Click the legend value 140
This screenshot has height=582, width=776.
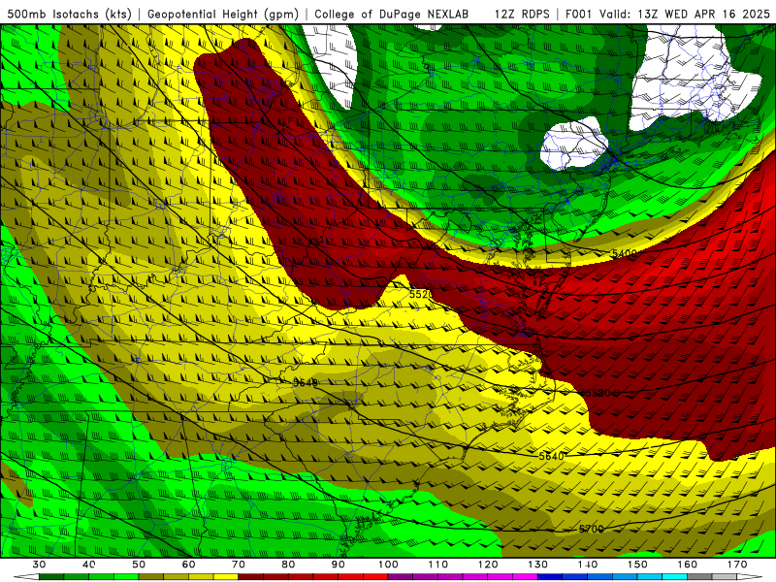588,565
